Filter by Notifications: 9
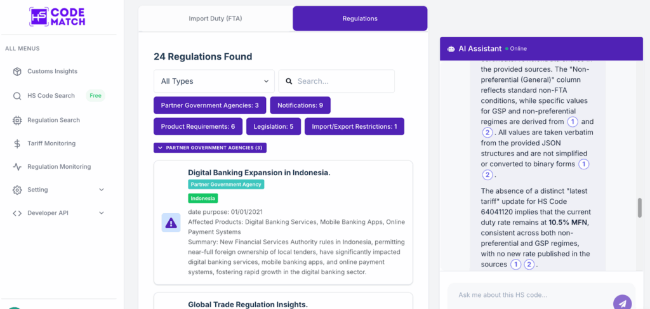The image size is (650, 309). click(300, 105)
